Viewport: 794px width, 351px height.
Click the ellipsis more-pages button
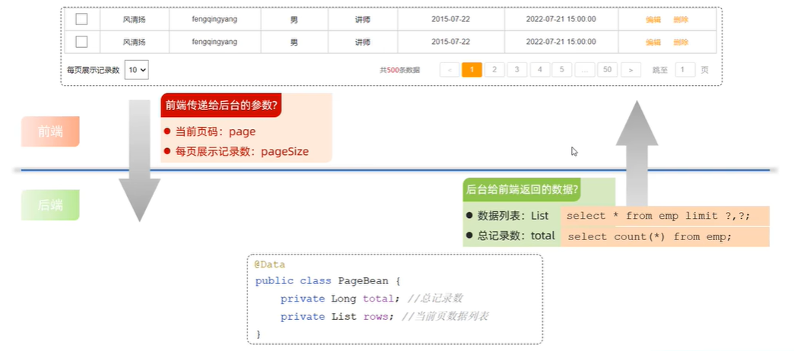pyautogui.click(x=585, y=70)
